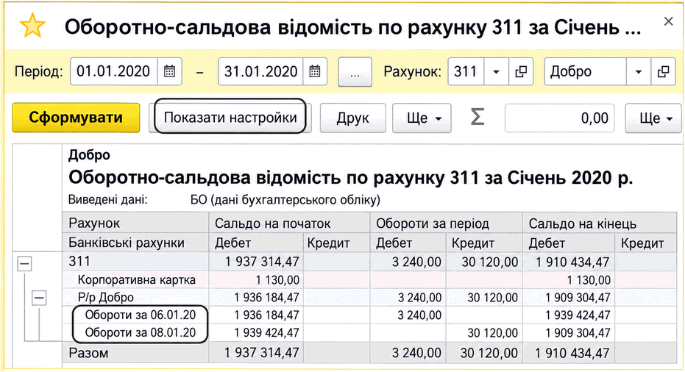Expand the account 311 dropdown list
Image resolution: width=685 pixels, height=372 pixels.
coord(496,71)
